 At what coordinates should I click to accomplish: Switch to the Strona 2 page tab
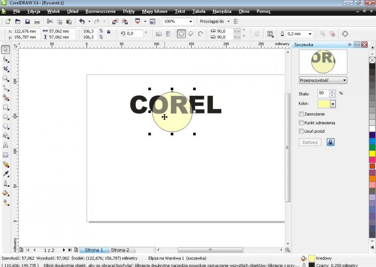point(120,250)
